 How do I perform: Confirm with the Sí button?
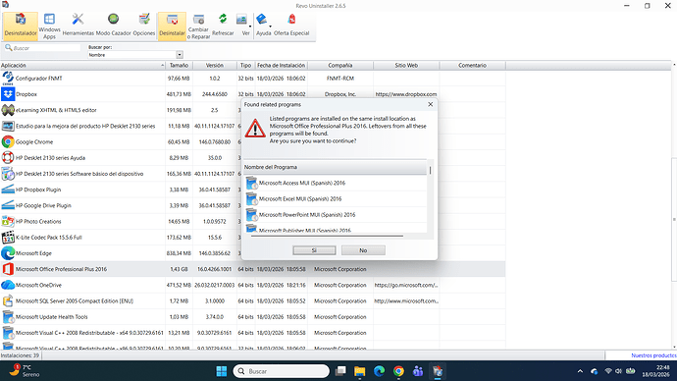point(314,250)
